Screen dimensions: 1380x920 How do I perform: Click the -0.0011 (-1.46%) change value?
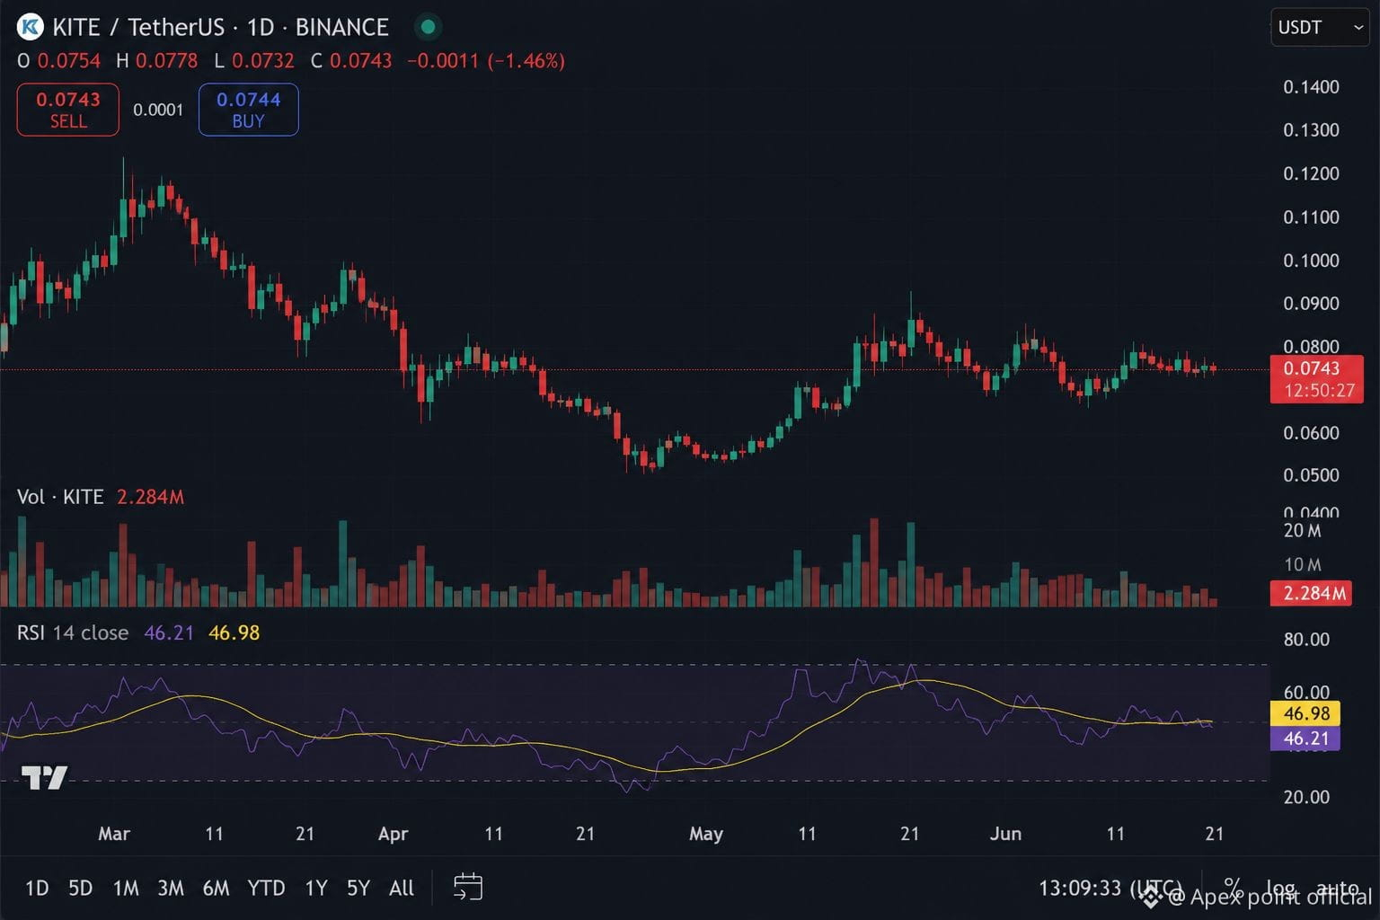pos(486,61)
